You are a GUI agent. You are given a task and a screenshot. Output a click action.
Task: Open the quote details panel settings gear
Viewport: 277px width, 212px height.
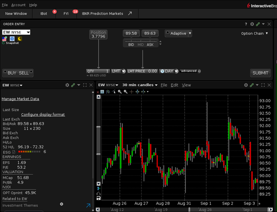point(67,85)
